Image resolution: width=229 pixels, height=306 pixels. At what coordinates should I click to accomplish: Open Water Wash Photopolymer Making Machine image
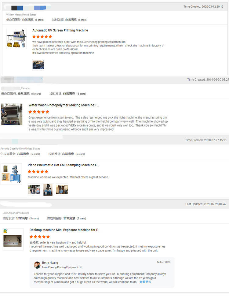coord(12,114)
